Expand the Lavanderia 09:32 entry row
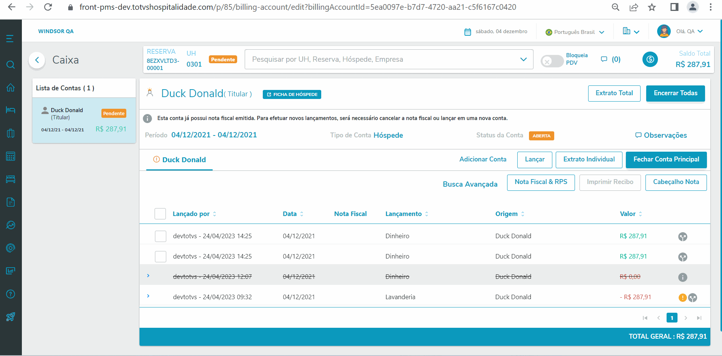Screen dimensions: 722x356 [x=148, y=296]
